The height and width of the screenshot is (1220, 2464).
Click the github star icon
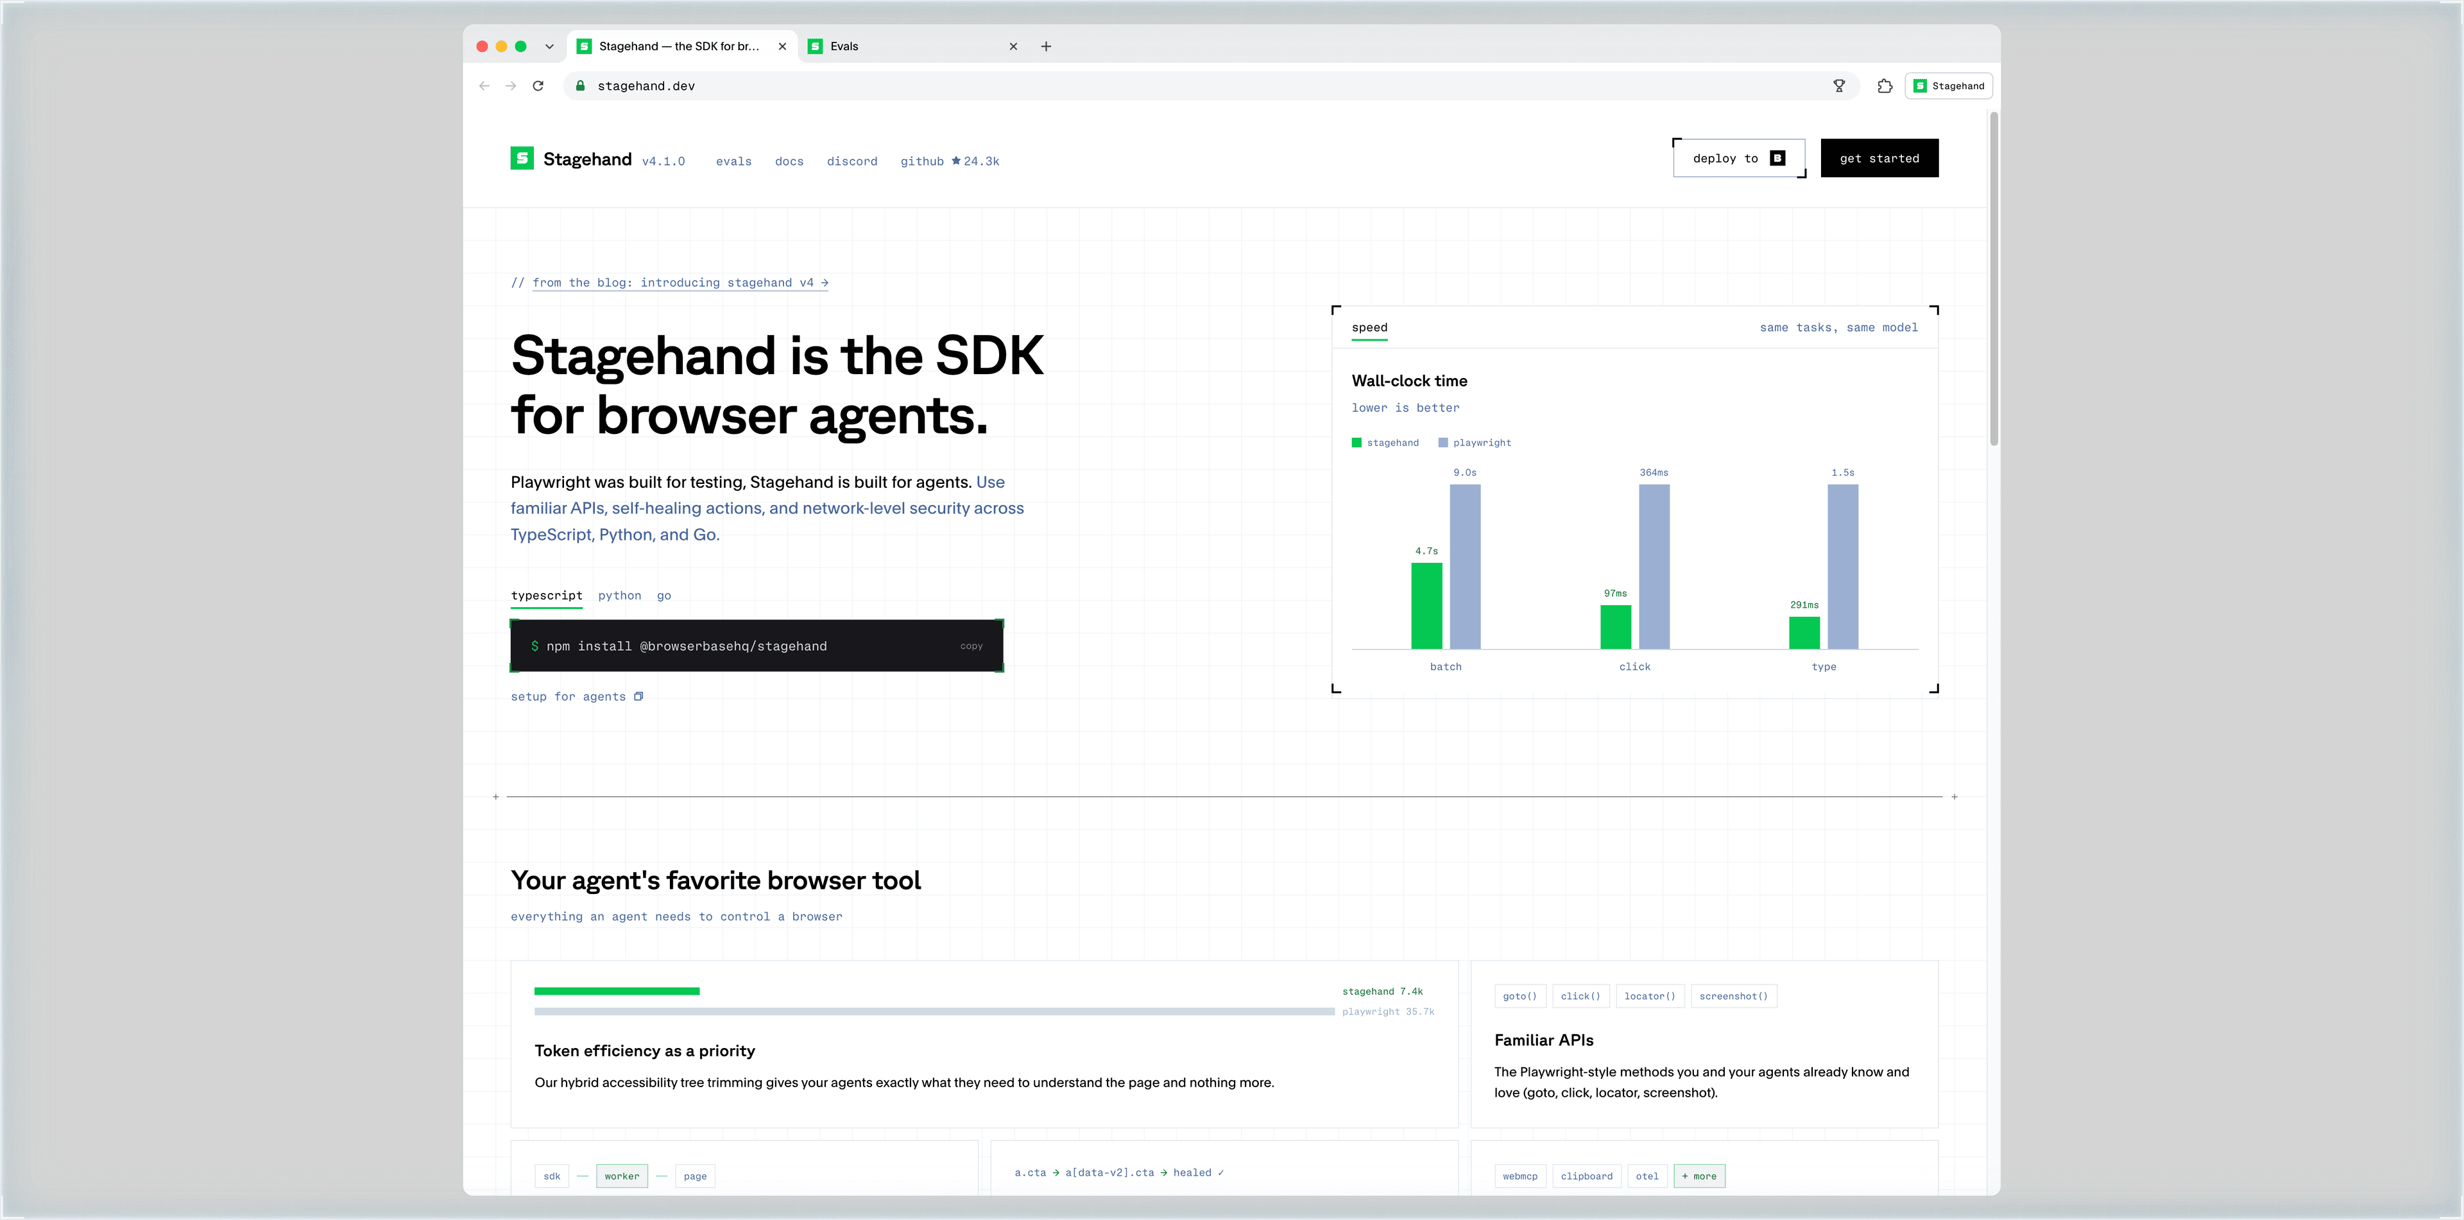point(955,160)
